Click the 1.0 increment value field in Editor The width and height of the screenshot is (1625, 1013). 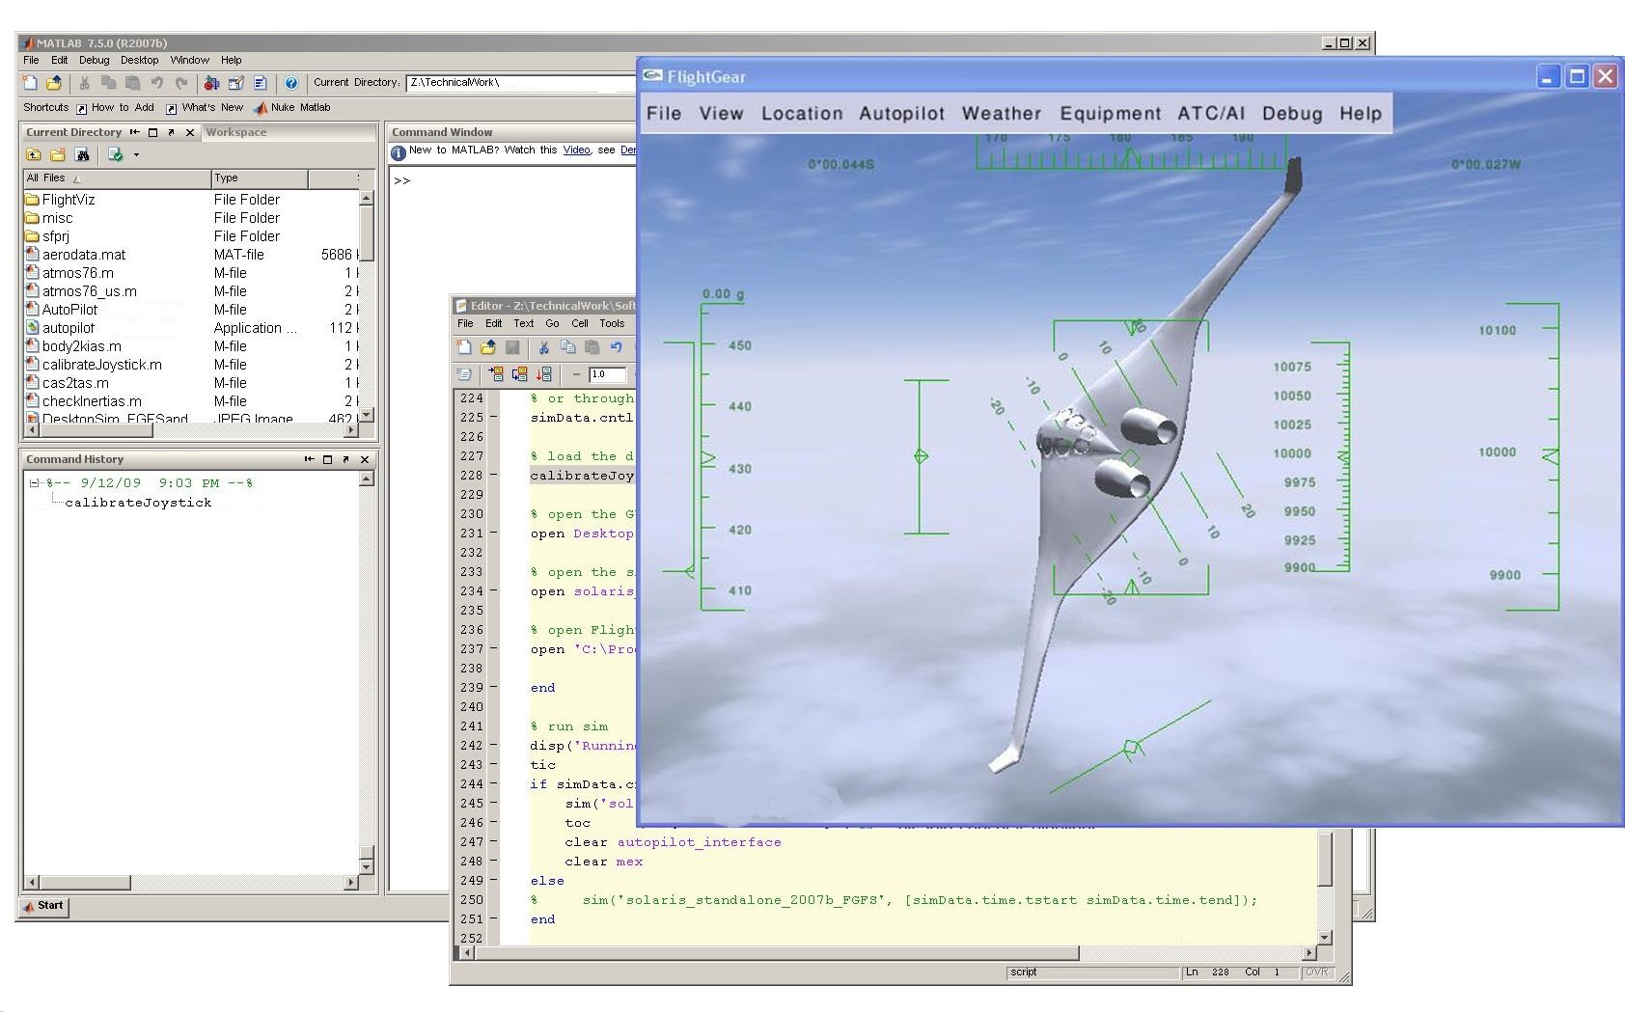(x=608, y=374)
